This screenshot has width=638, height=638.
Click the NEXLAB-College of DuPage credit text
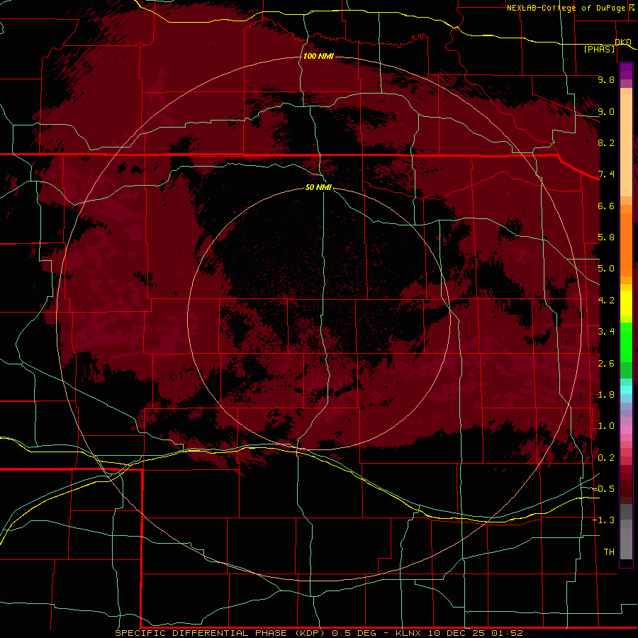tap(571, 8)
